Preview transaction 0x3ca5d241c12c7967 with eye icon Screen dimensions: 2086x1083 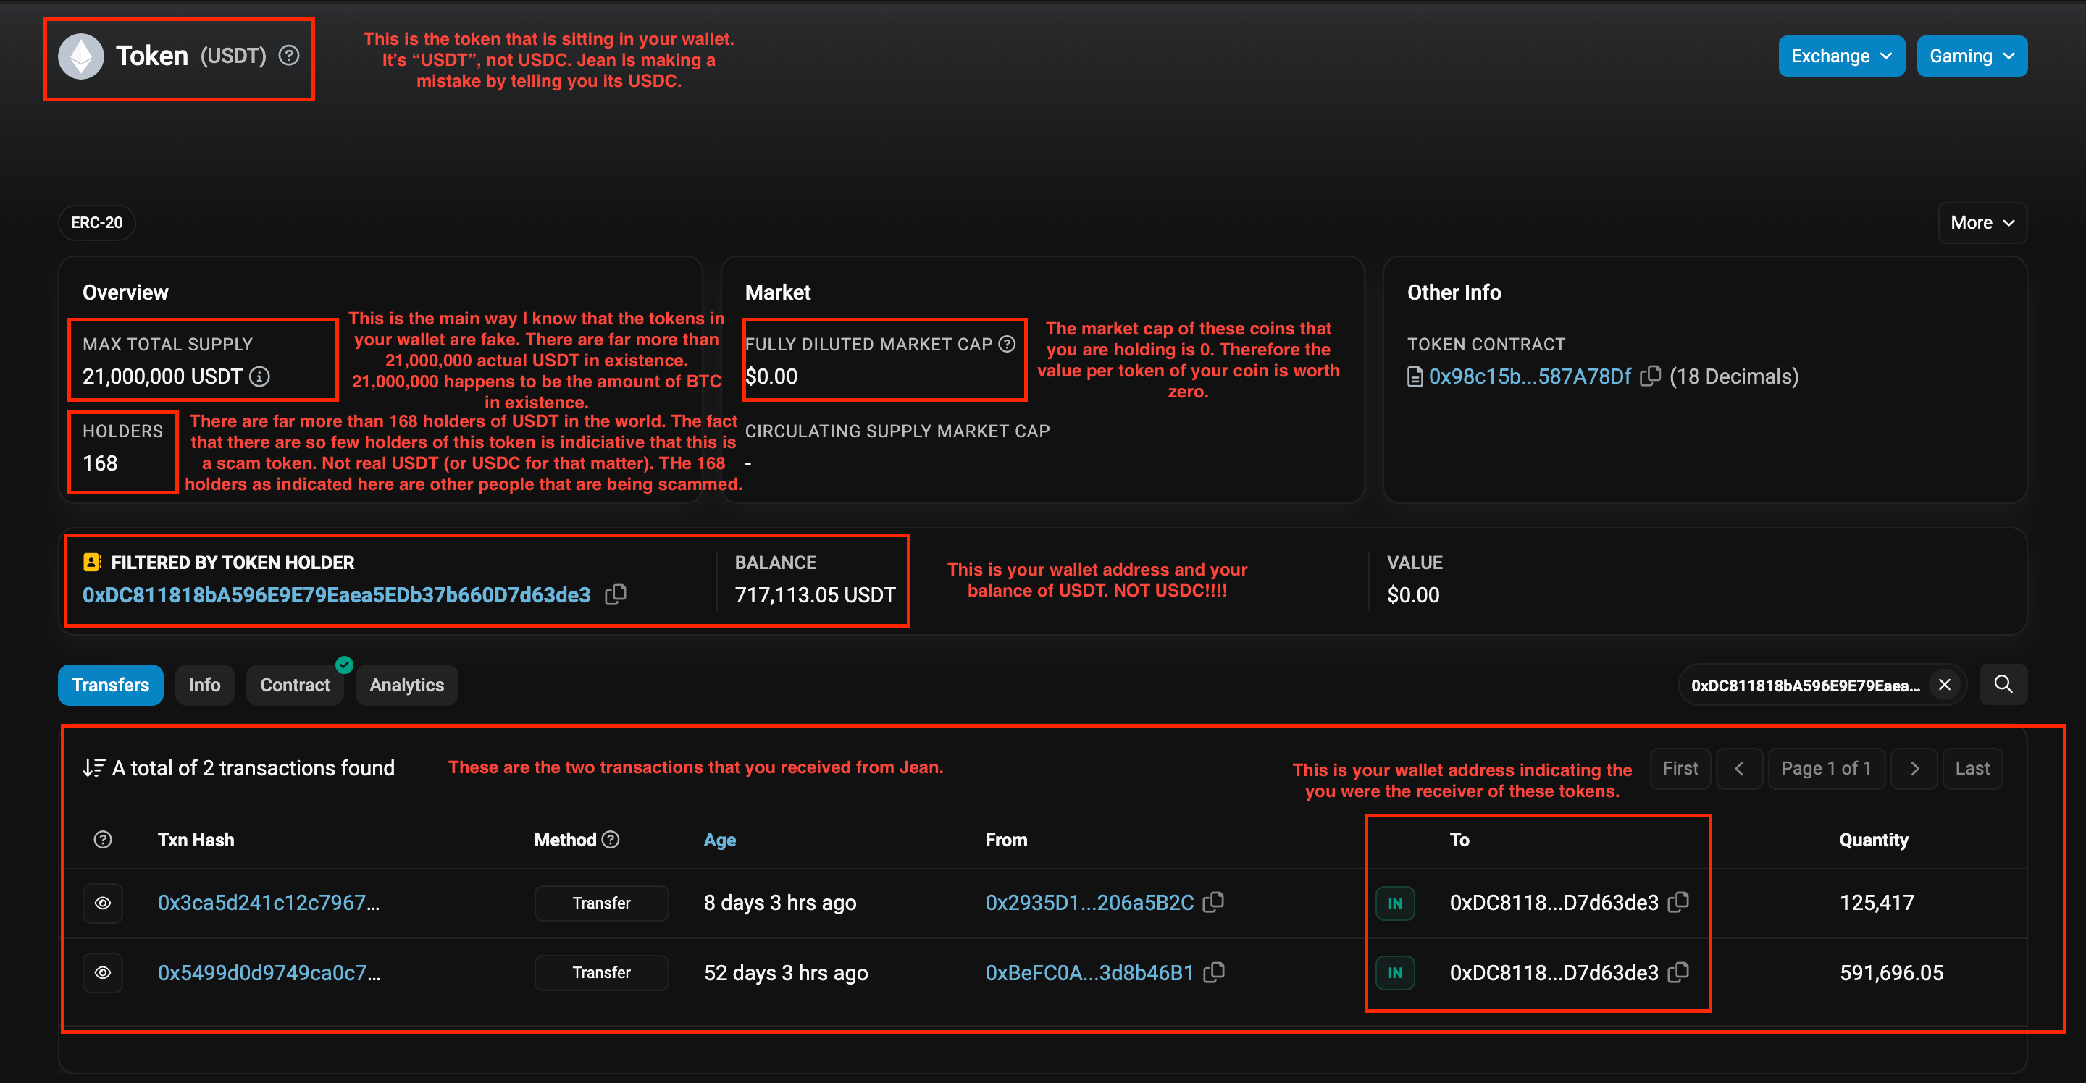103,903
